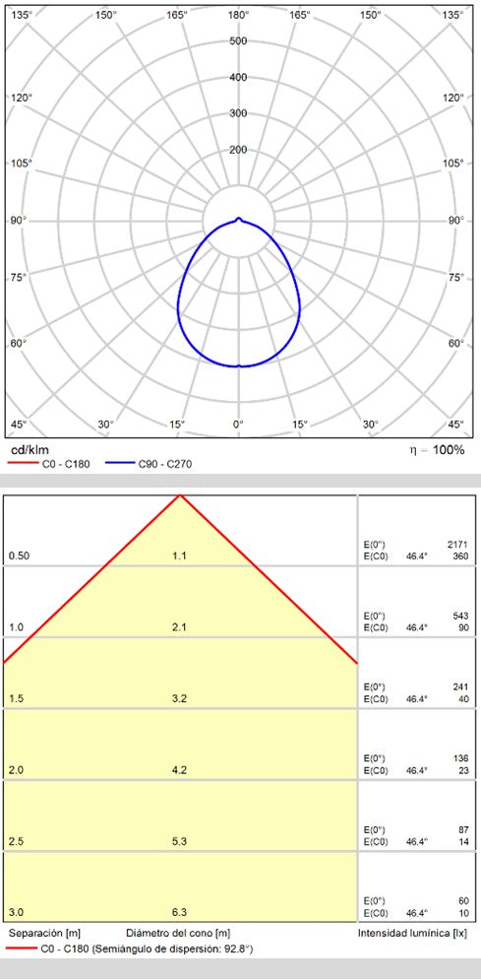Click the 500 scale value on polar chart
This screenshot has width=481, height=980.
(x=238, y=41)
